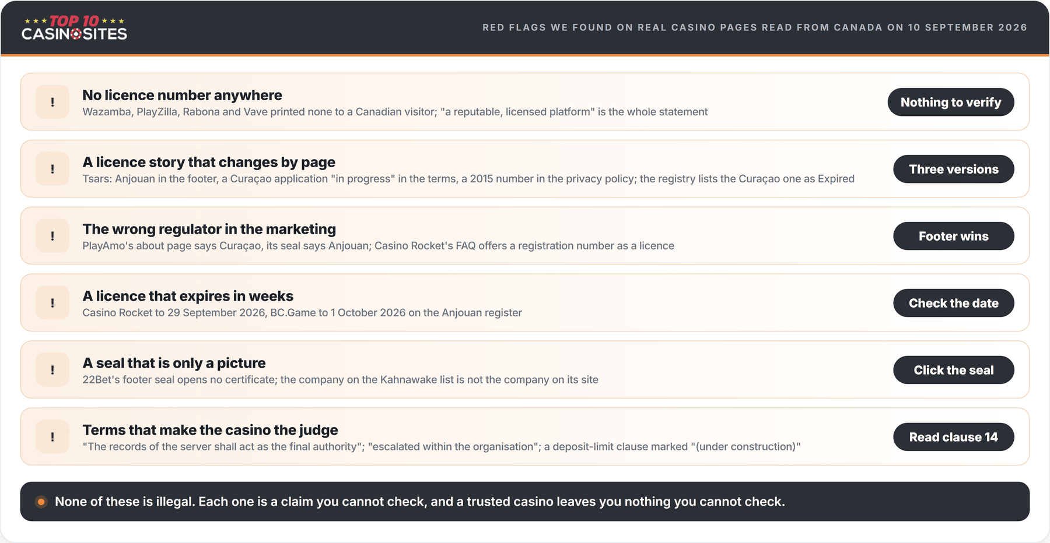1050x543 pixels.
Task: Click the Casino Rocket to 29 September 2026 line
Action: tap(302, 313)
